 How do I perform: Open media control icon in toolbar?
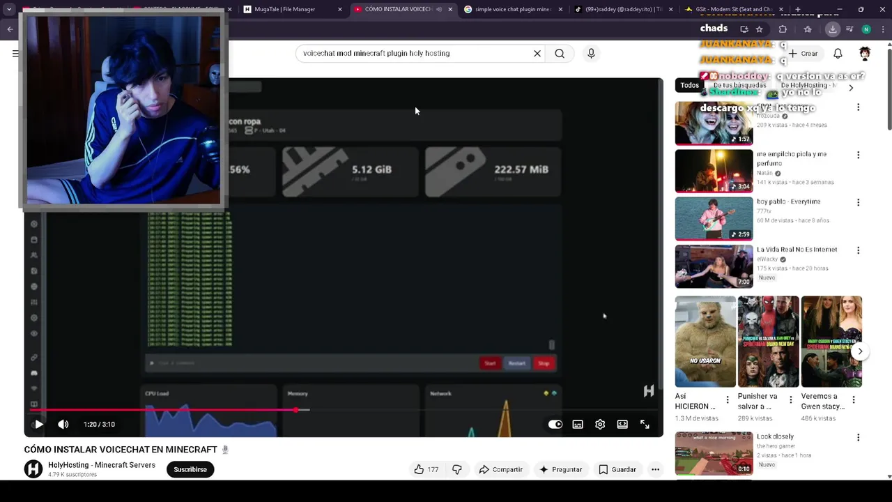click(849, 29)
